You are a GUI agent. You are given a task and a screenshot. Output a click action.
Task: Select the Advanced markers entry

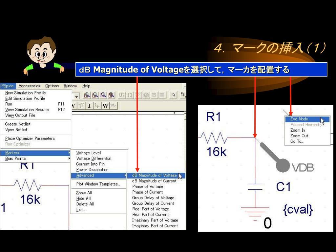point(99,175)
